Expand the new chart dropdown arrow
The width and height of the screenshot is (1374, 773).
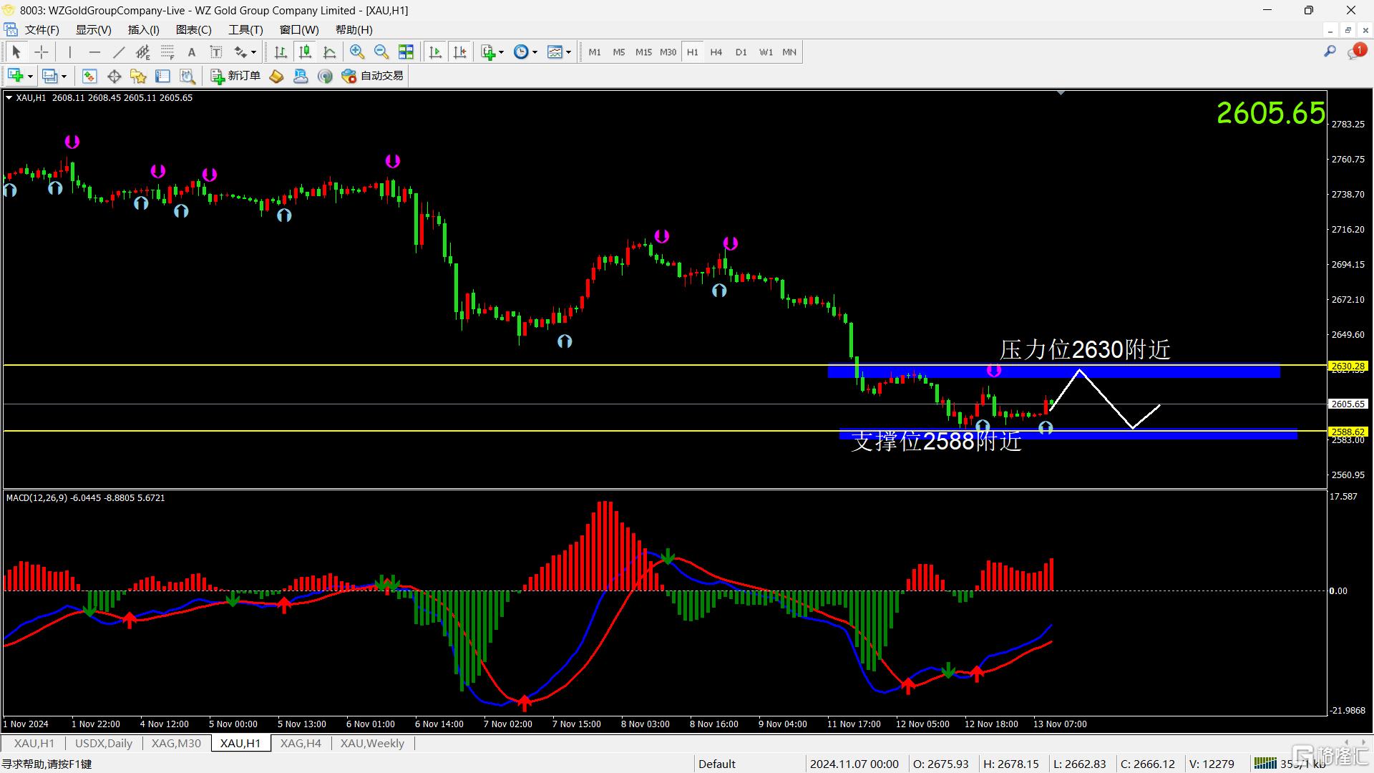(30, 76)
